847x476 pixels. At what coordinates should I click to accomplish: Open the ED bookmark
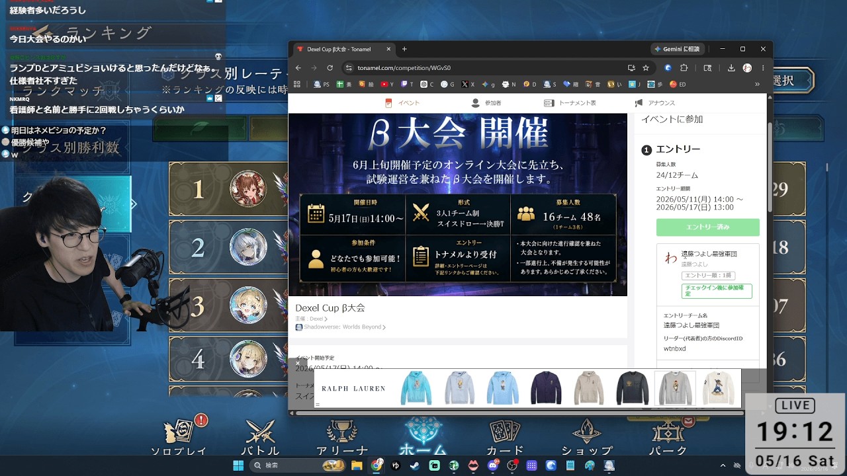click(x=678, y=84)
